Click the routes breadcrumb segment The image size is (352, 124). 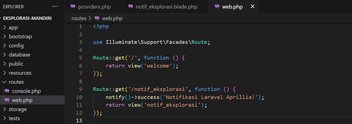click(x=79, y=18)
